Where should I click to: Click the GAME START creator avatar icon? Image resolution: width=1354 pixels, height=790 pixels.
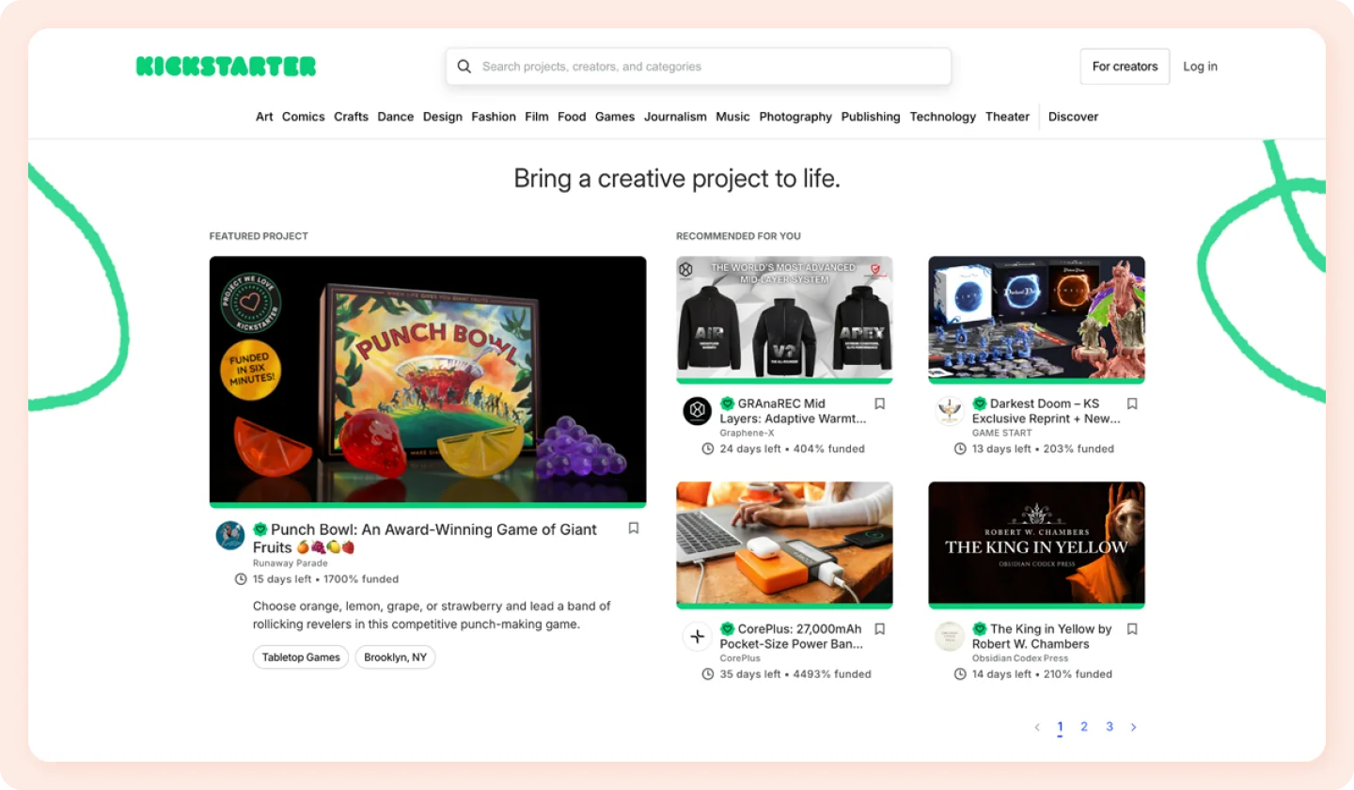tap(949, 411)
